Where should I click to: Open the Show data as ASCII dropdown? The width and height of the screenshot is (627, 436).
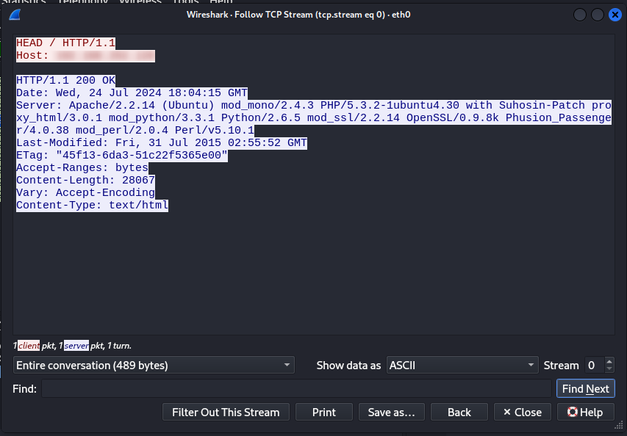click(x=462, y=365)
